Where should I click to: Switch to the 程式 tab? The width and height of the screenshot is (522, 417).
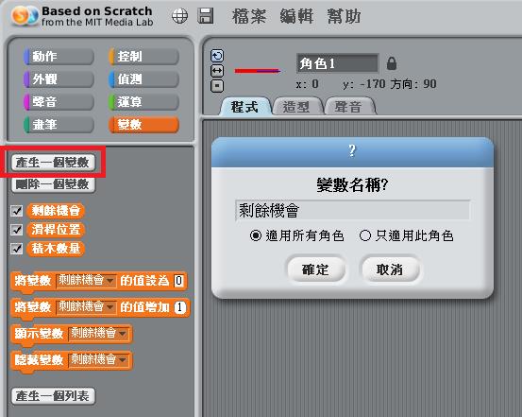tap(244, 107)
